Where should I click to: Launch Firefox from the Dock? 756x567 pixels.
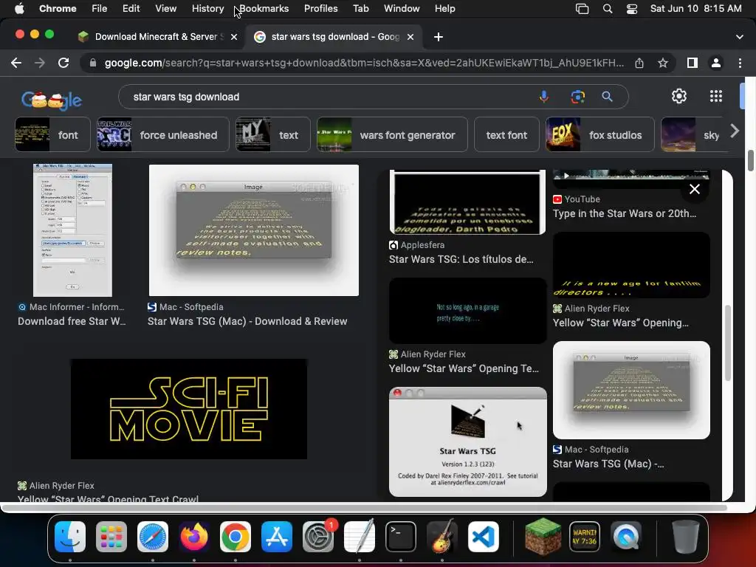coord(194,537)
